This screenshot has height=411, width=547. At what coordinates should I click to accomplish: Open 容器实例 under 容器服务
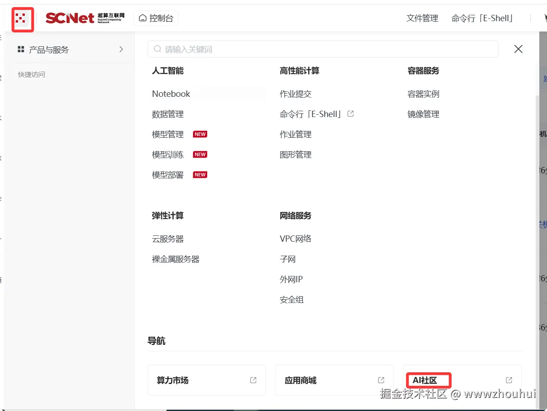[423, 94]
